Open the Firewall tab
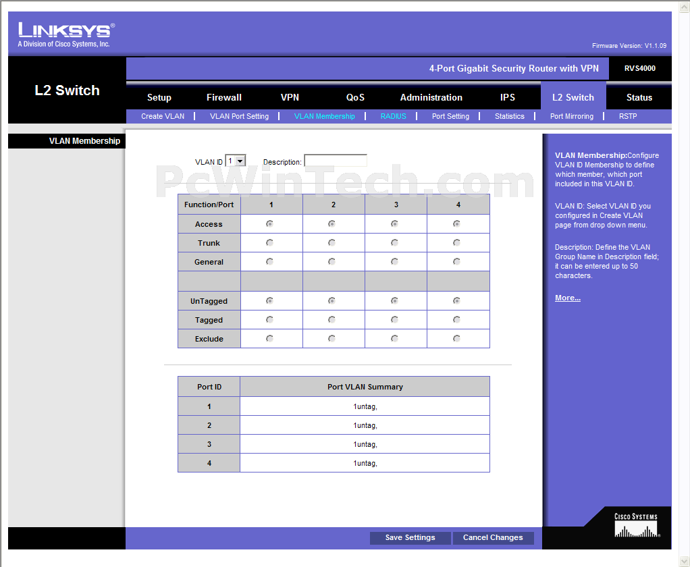The width and height of the screenshot is (690, 567). coord(224,98)
